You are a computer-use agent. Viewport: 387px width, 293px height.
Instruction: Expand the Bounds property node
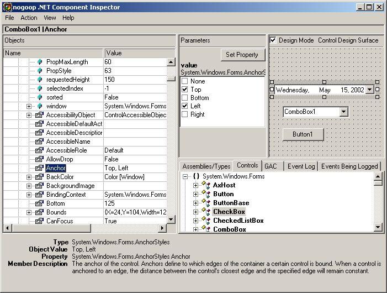point(29,212)
